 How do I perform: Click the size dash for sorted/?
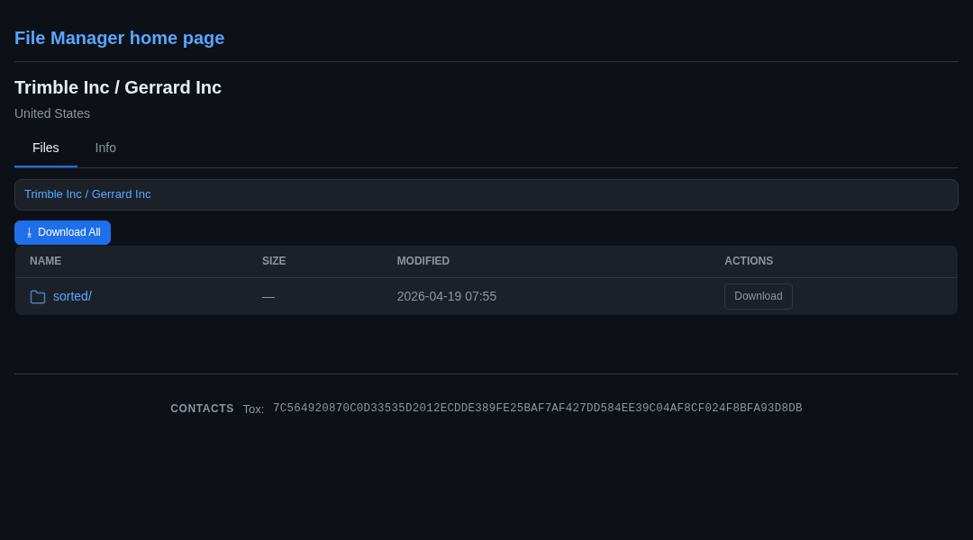click(268, 297)
